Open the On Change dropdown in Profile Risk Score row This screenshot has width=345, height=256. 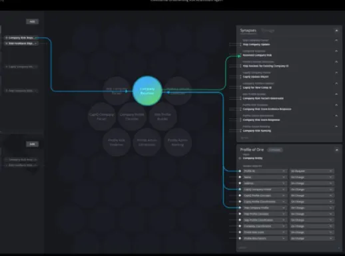312,232
